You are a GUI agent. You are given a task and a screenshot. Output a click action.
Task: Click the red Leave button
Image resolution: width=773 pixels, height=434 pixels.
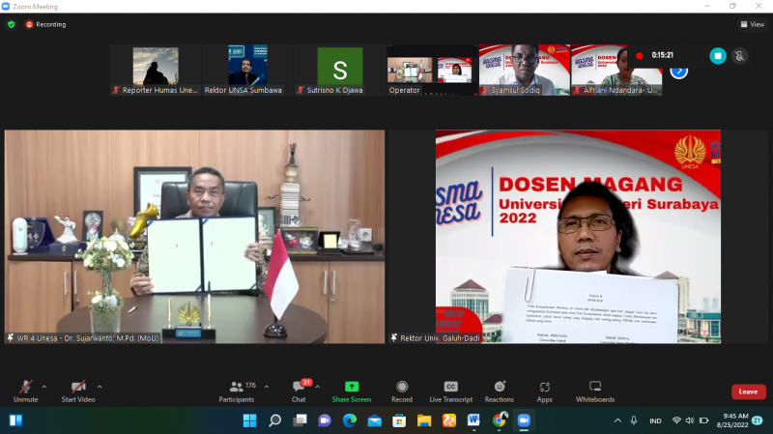[x=748, y=391]
